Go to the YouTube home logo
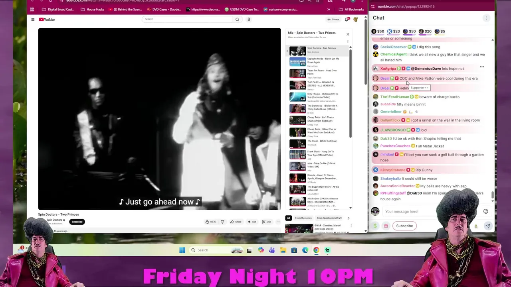The height and width of the screenshot is (287, 511). [x=47, y=19]
